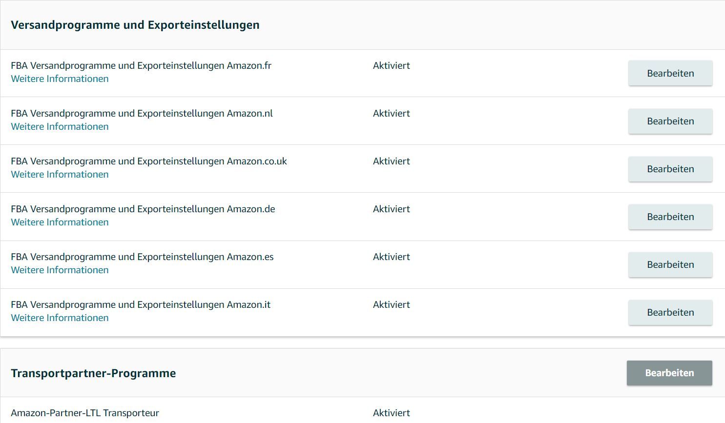
Task: Follow Weitere Informationen link for Amazon.de
Action: pos(60,222)
